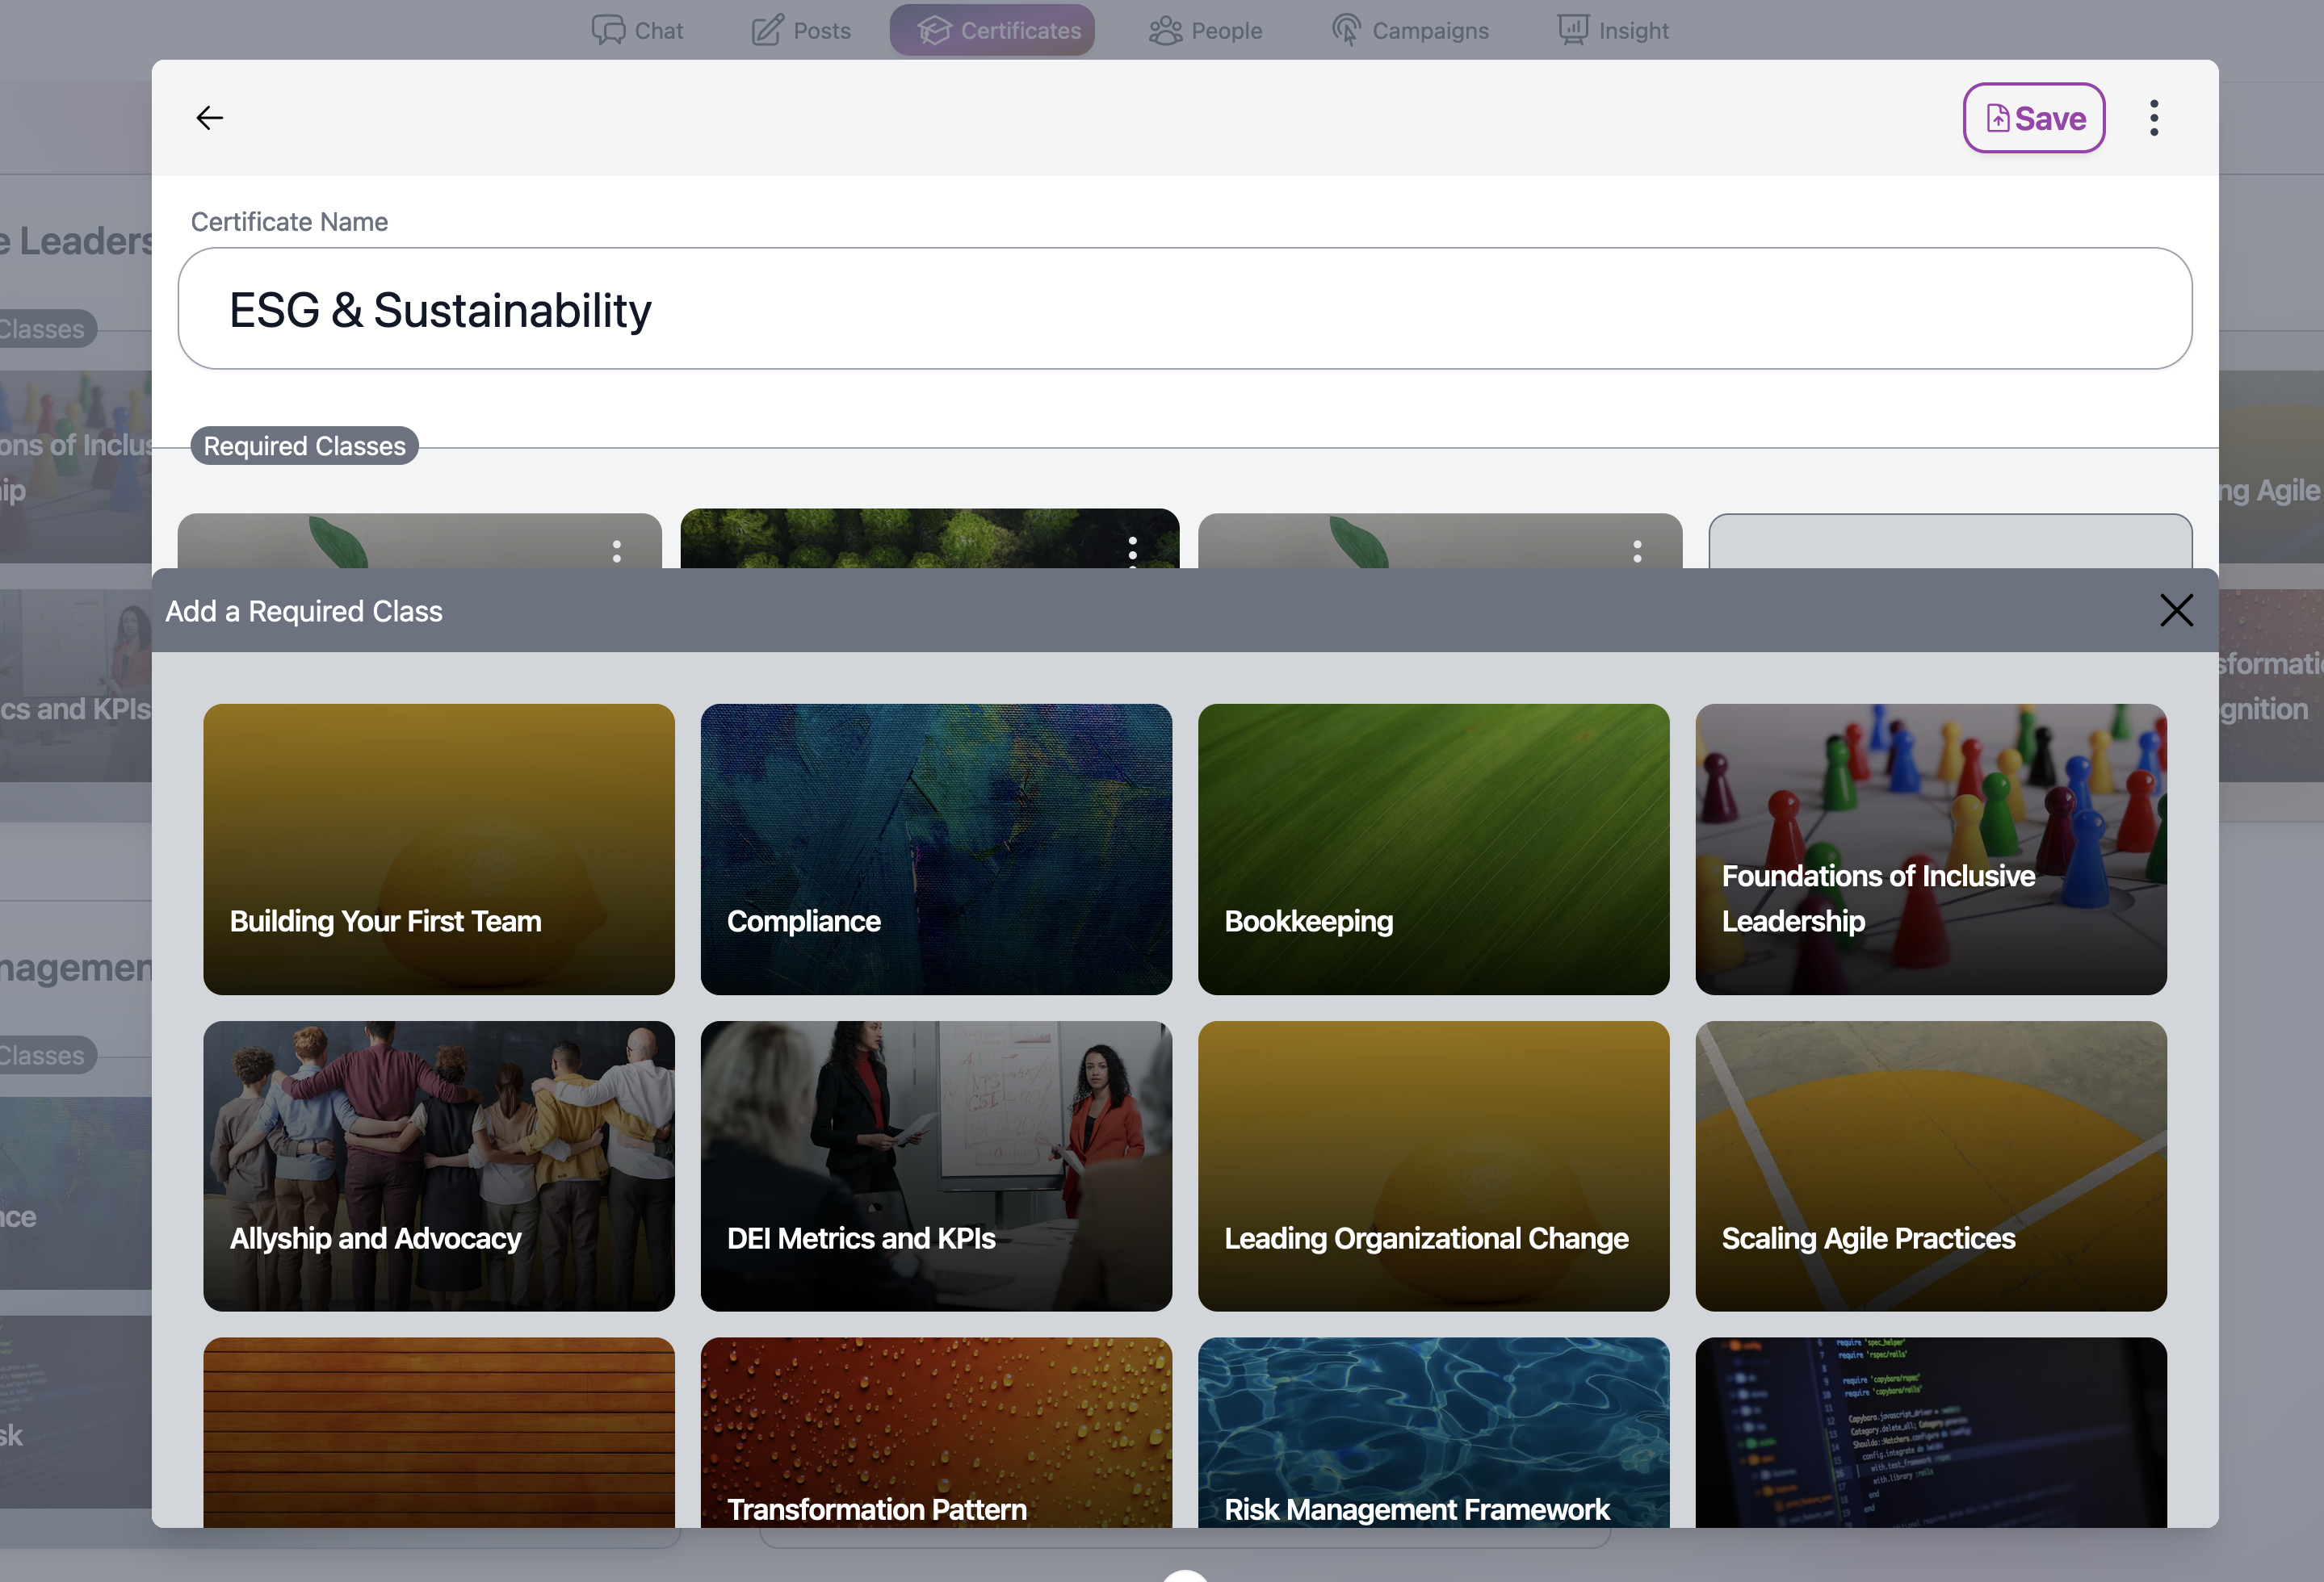Close the Add a Required Class modal
The image size is (2324, 1582).
tap(2175, 611)
